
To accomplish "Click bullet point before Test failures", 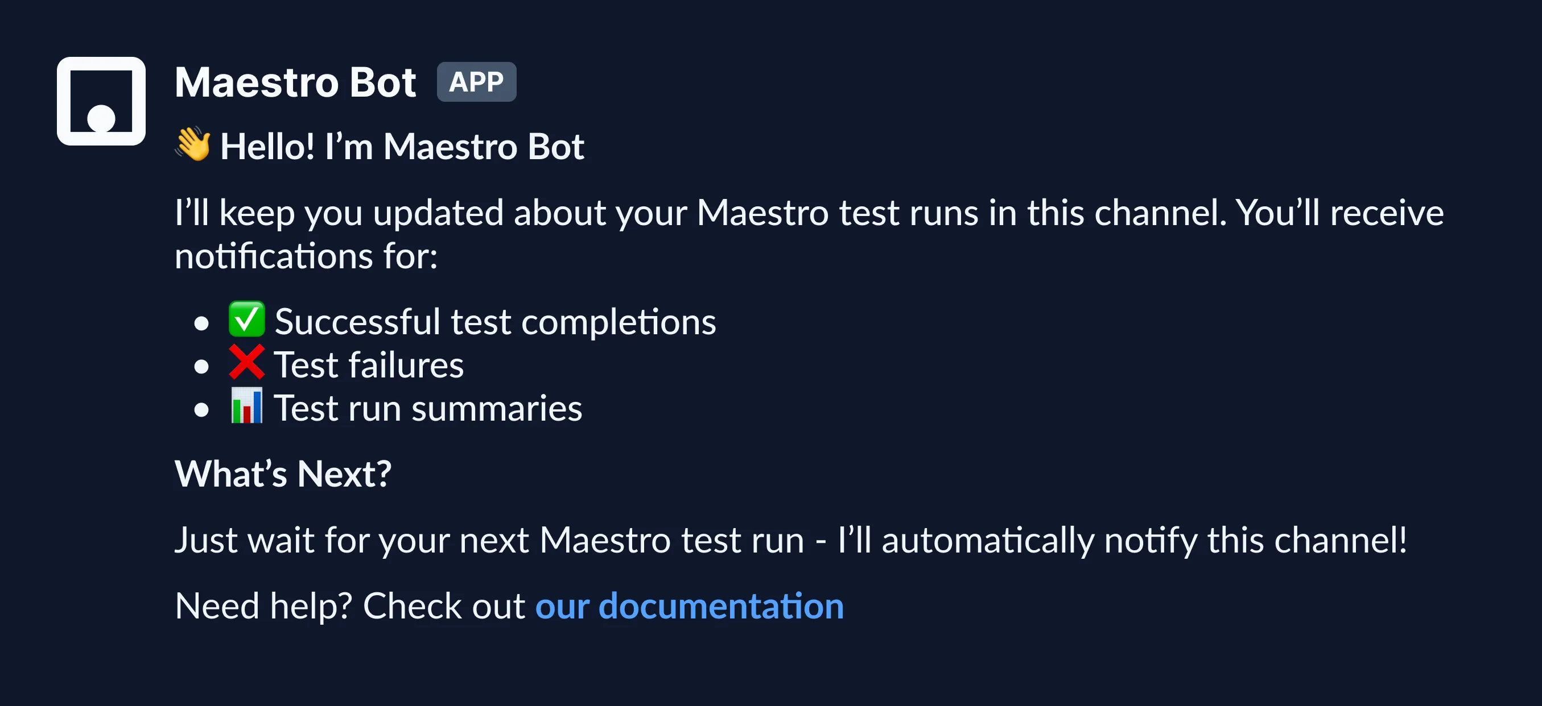I will 202,367.
